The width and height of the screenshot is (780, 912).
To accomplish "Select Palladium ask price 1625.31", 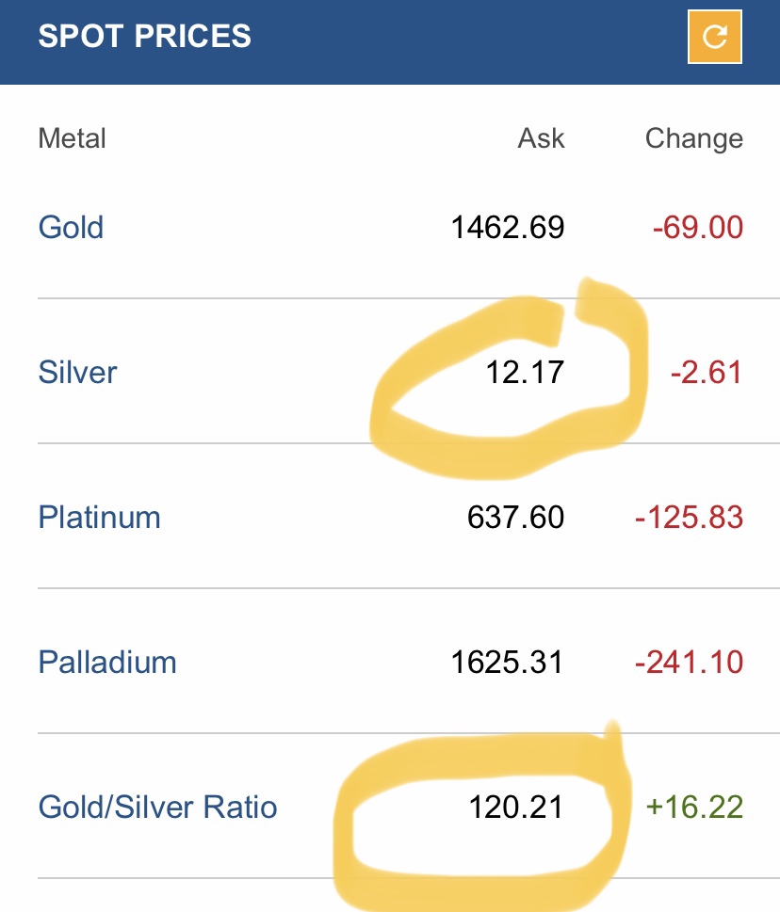I will coord(508,662).
